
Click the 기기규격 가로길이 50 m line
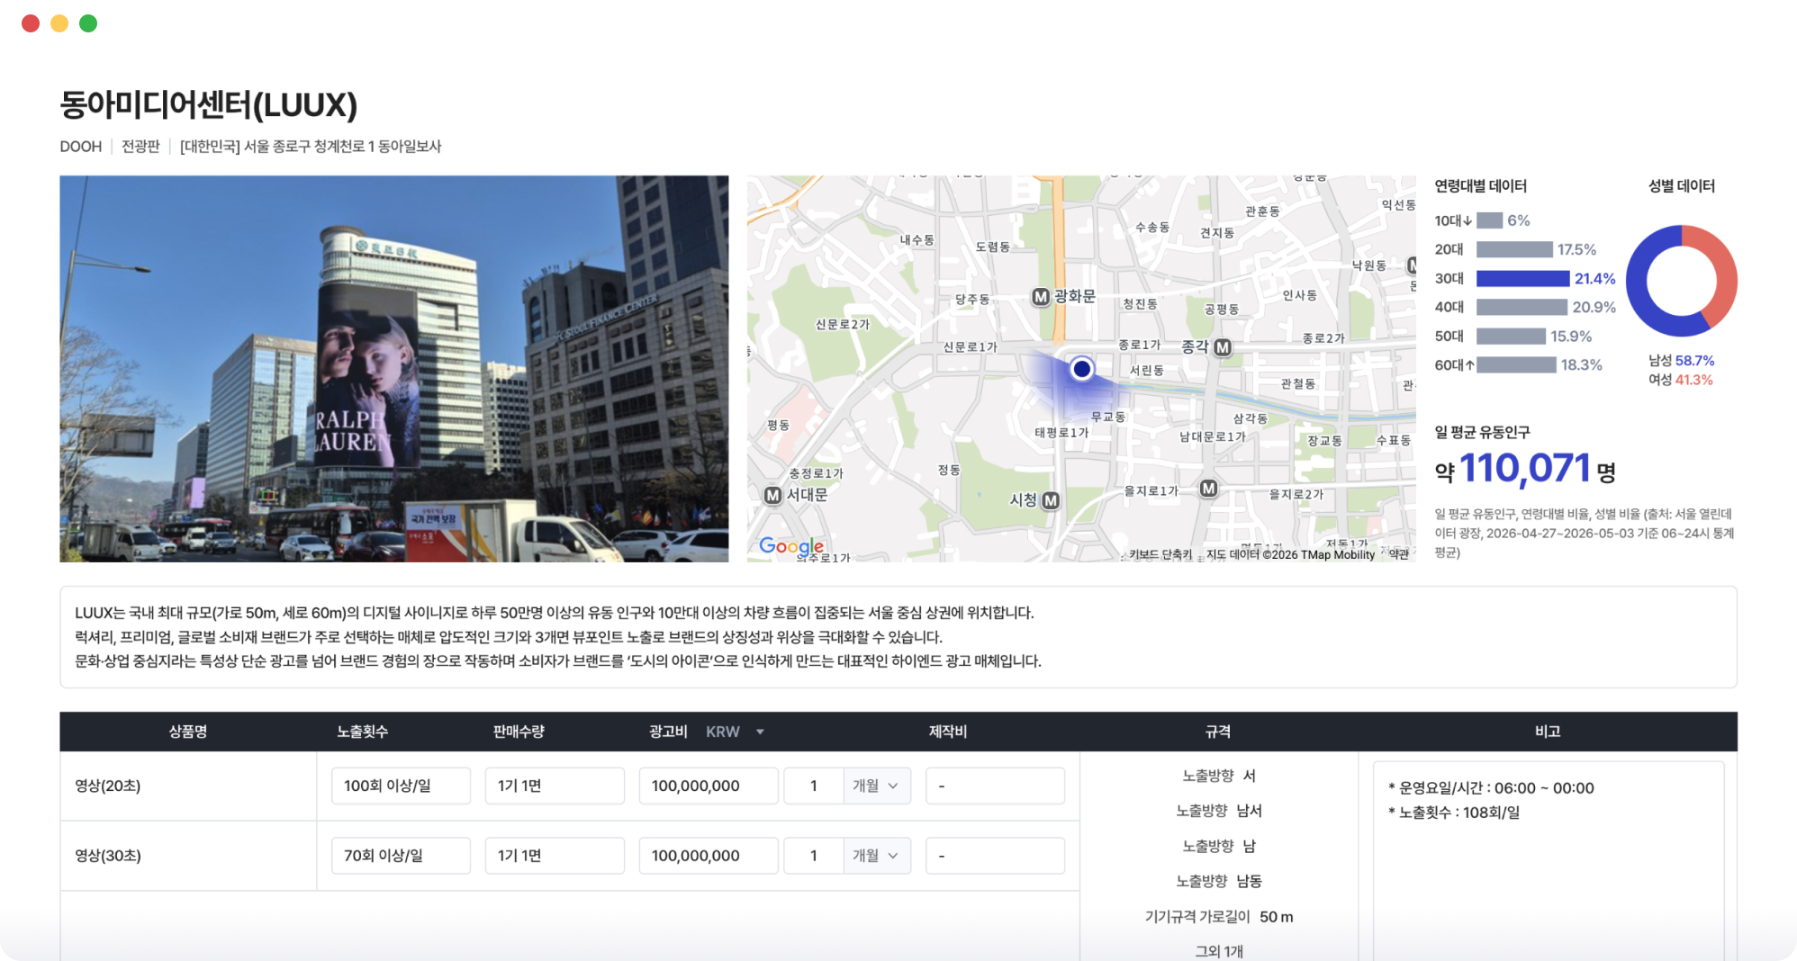1218,917
